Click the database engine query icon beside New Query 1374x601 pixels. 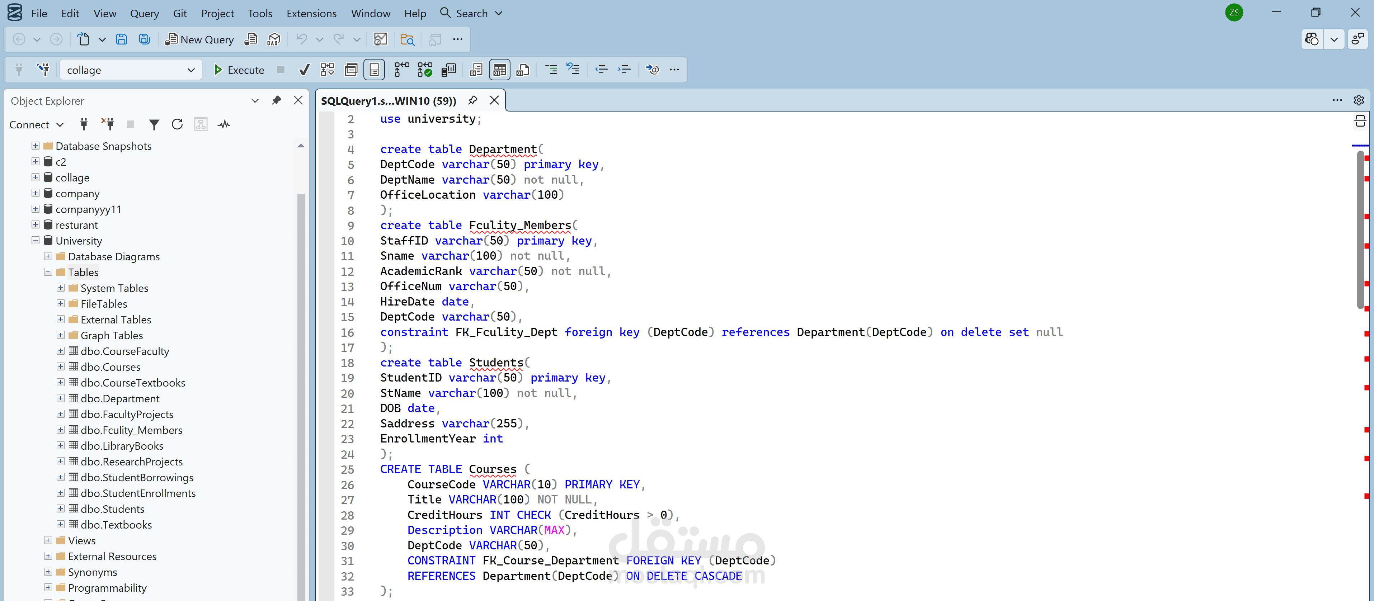251,39
